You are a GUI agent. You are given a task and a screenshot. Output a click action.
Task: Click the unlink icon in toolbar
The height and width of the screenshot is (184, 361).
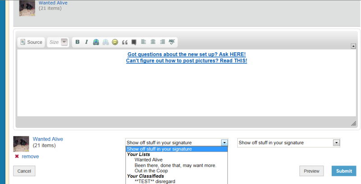(x=105, y=42)
